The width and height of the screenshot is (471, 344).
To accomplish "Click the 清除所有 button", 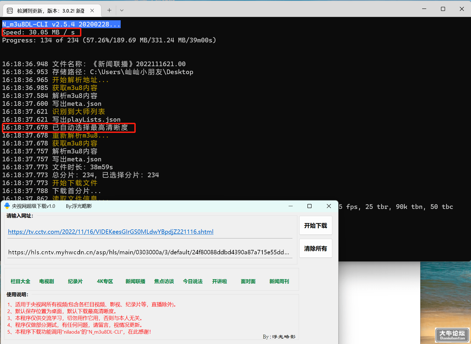I will 316,248.
